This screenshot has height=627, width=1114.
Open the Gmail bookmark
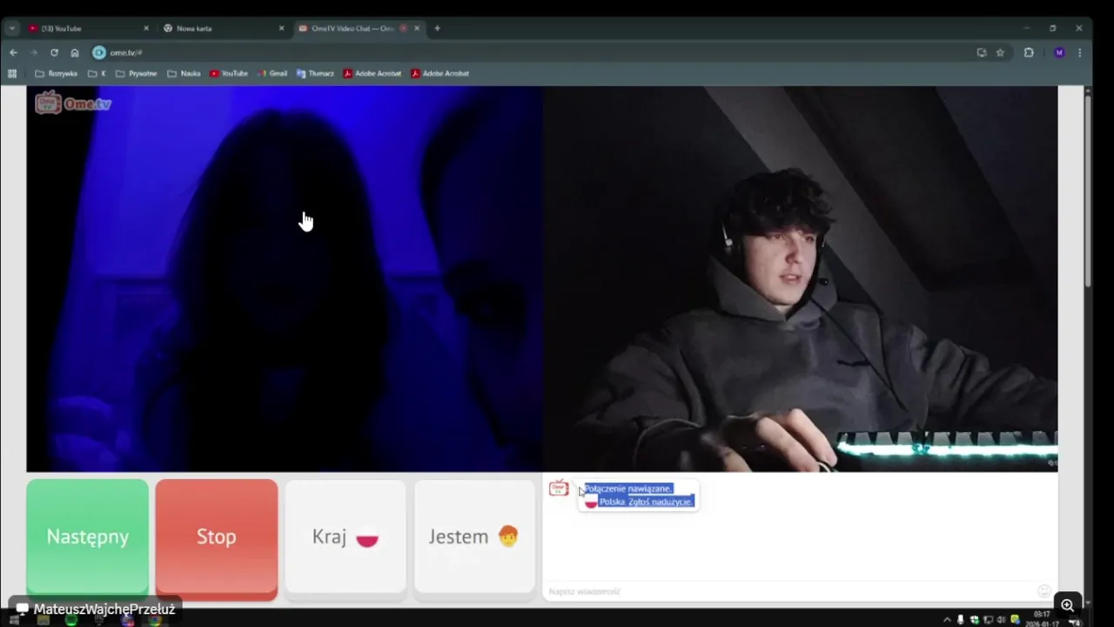(272, 73)
